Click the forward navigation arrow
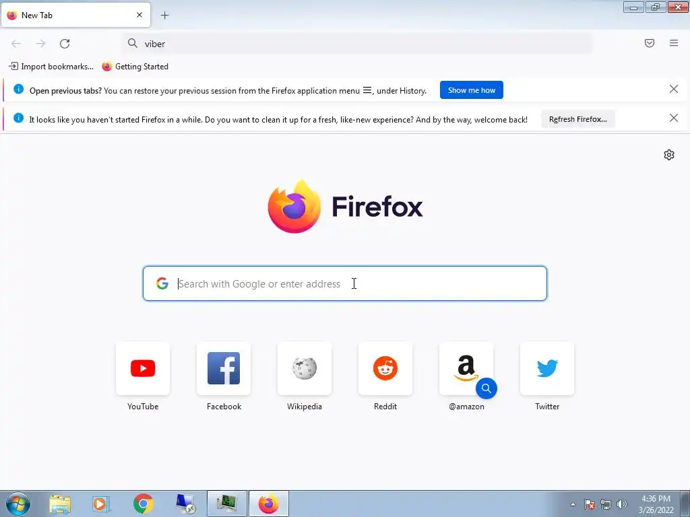This screenshot has height=517, width=690. coord(40,44)
